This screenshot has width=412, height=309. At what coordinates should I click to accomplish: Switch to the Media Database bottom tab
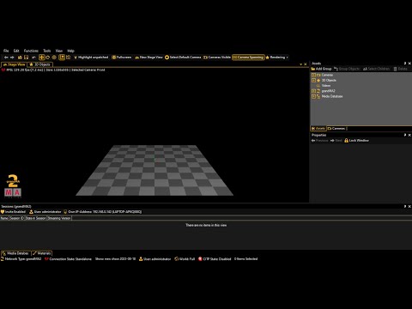click(15, 253)
